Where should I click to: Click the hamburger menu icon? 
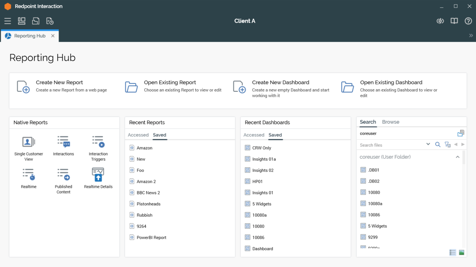point(8,21)
